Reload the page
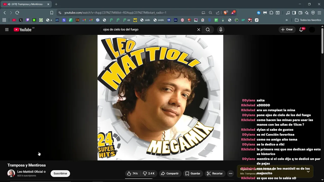 pos(17,13)
